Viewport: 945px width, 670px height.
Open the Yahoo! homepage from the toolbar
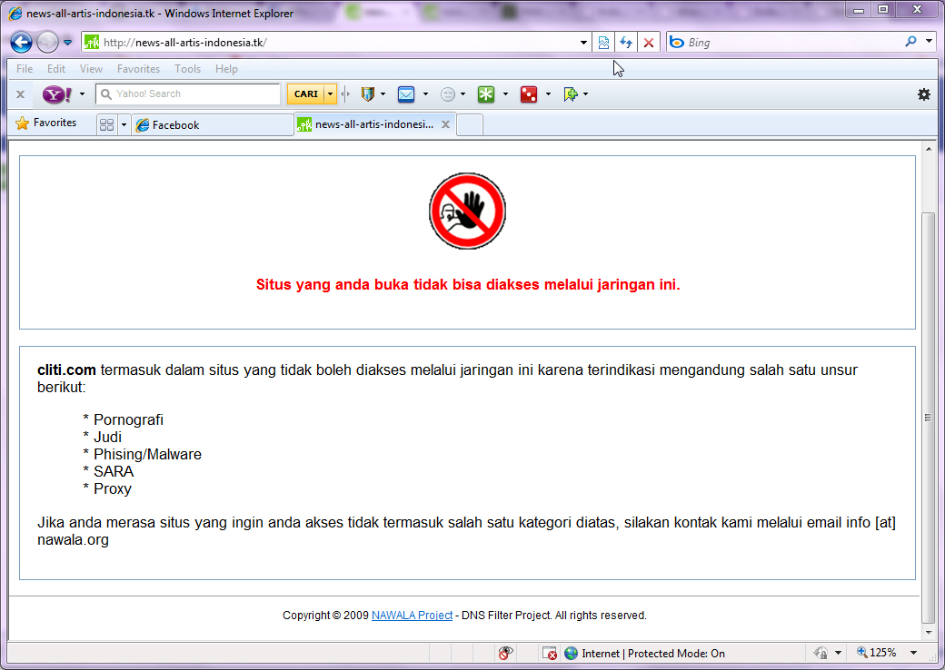56,94
